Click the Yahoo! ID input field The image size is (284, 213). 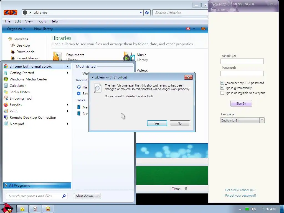click(x=242, y=61)
